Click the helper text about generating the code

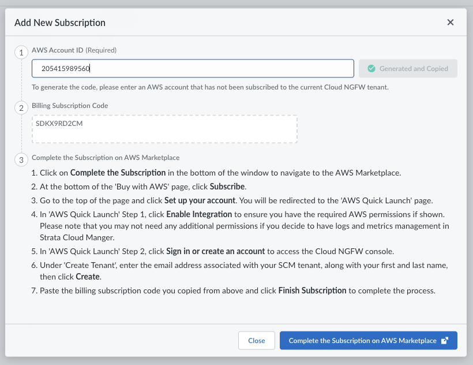210,87
